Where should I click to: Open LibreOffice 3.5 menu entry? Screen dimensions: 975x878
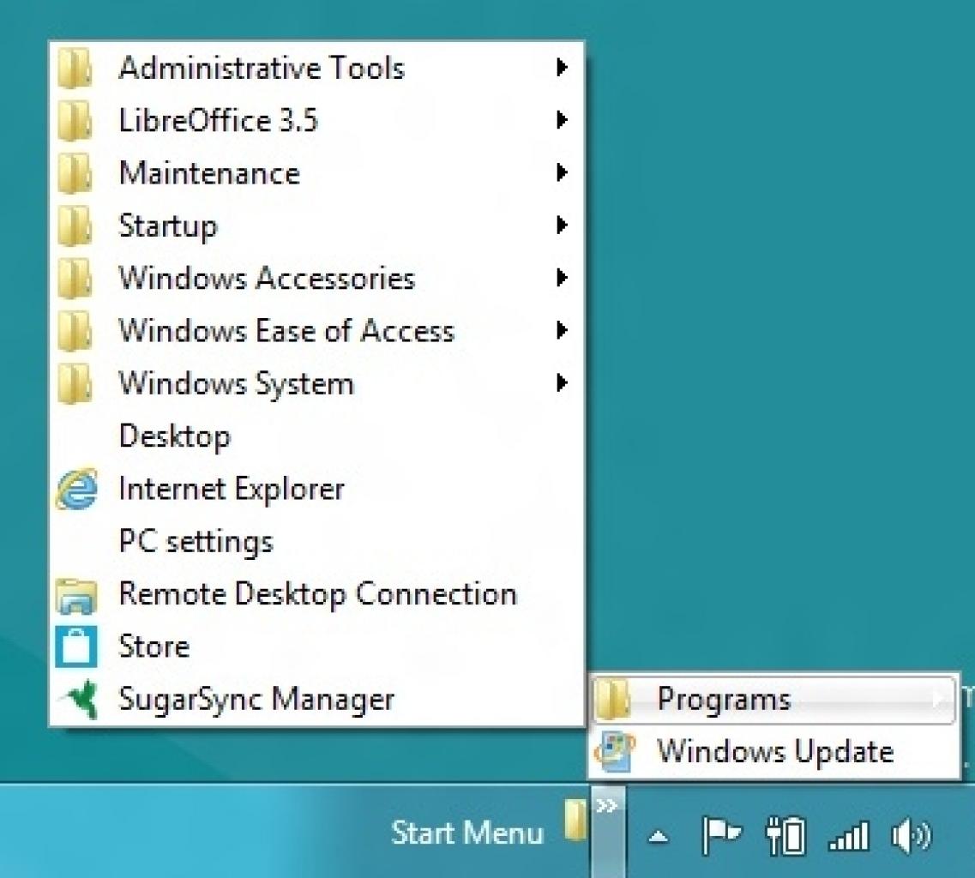[x=316, y=120]
